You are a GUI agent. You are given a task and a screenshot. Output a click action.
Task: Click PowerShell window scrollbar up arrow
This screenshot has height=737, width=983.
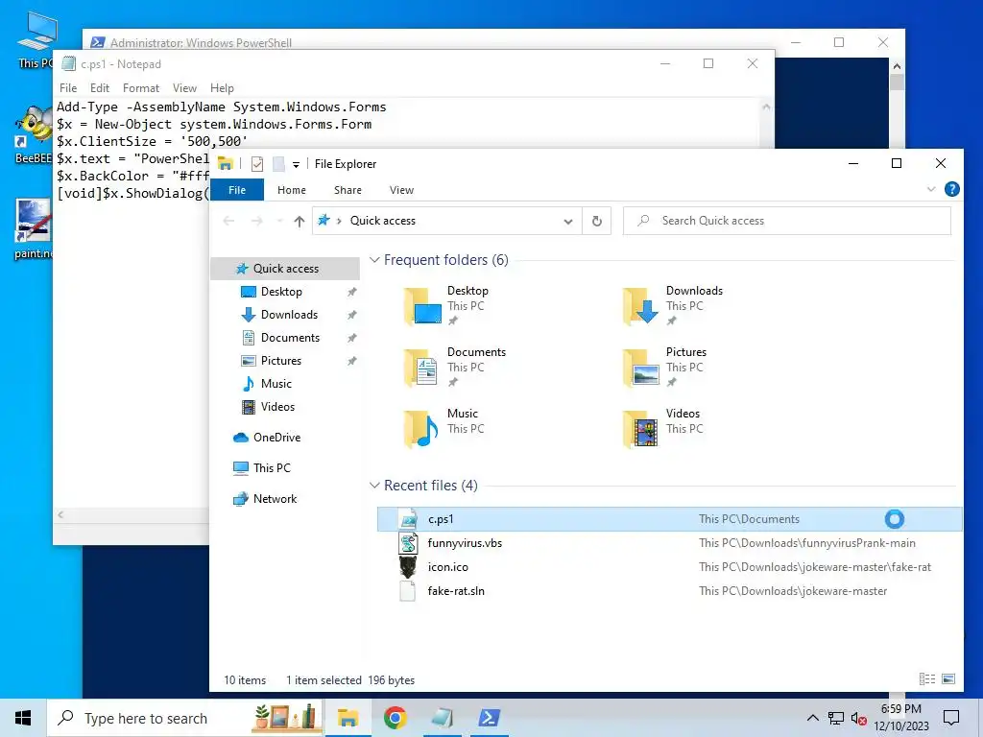(898, 66)
